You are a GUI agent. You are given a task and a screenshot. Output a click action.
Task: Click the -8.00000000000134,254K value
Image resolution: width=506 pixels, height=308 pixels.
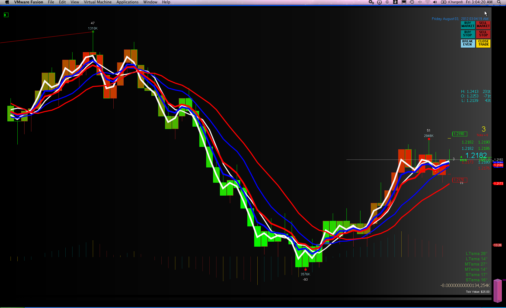[x=465, y=286]
